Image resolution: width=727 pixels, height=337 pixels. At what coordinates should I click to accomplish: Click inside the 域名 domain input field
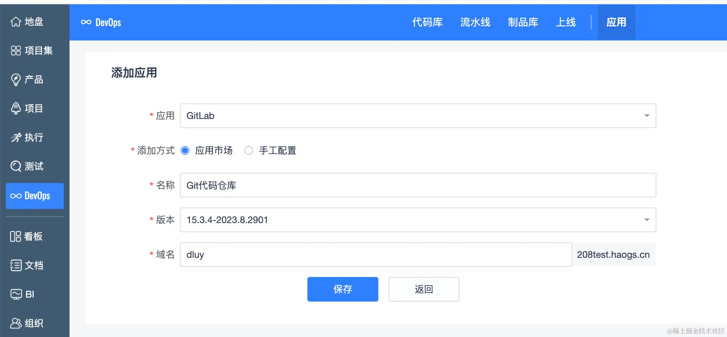tap(362, 255)
